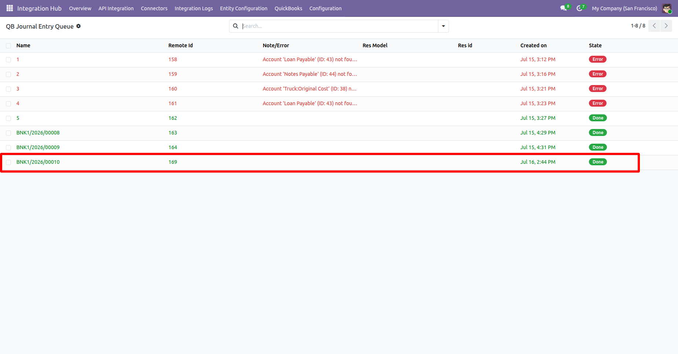Screen dimensions: 678x354
Task: Click the search magnifier icon
Action: click(x=236, y=26)
